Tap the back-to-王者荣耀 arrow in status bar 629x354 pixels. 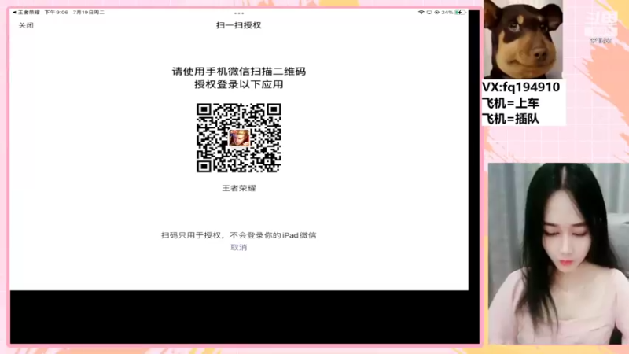[14, 13]
